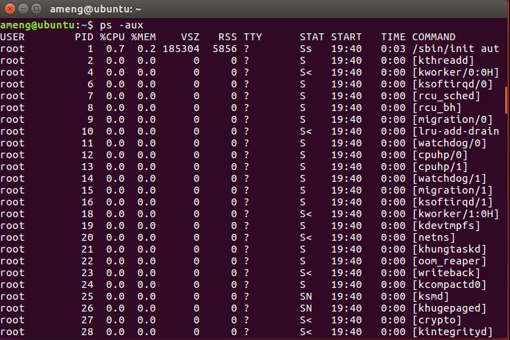Image resolution: width=510 pixels, height=340 pixels.
Task: Click the [kworker/1:0H] process name
Action: pos(456,214)
